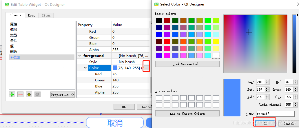
Task: Click the 取消 button in the form behind
Action: [x=115, y=122]
